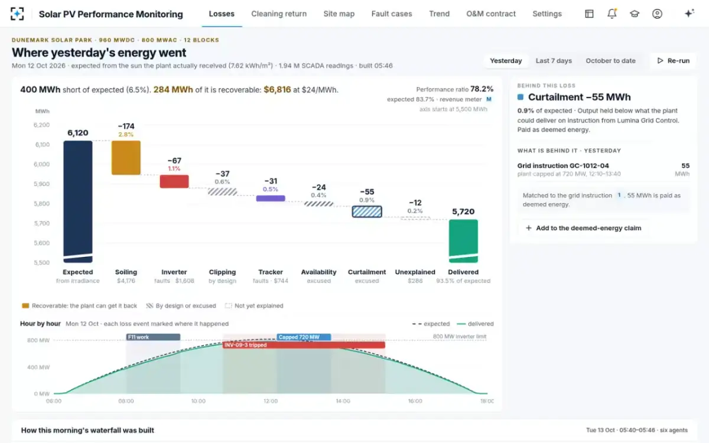Select the green Delivered bar
Viewport: 709px width, 443px height.
pos(463,241)
